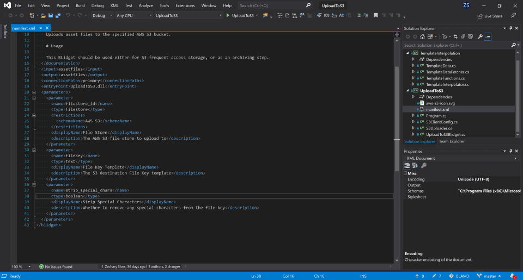Toggle Preview Selected Items in Solution Explorer

[x=488, y=36]
